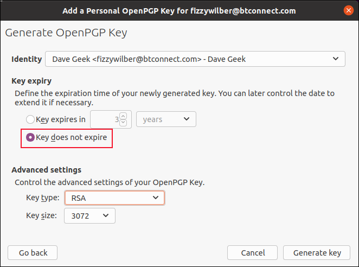The width and height of the screenshot is (359, 267).
Task: Click the "Key type:" label
Action: (x=43, y=198)
